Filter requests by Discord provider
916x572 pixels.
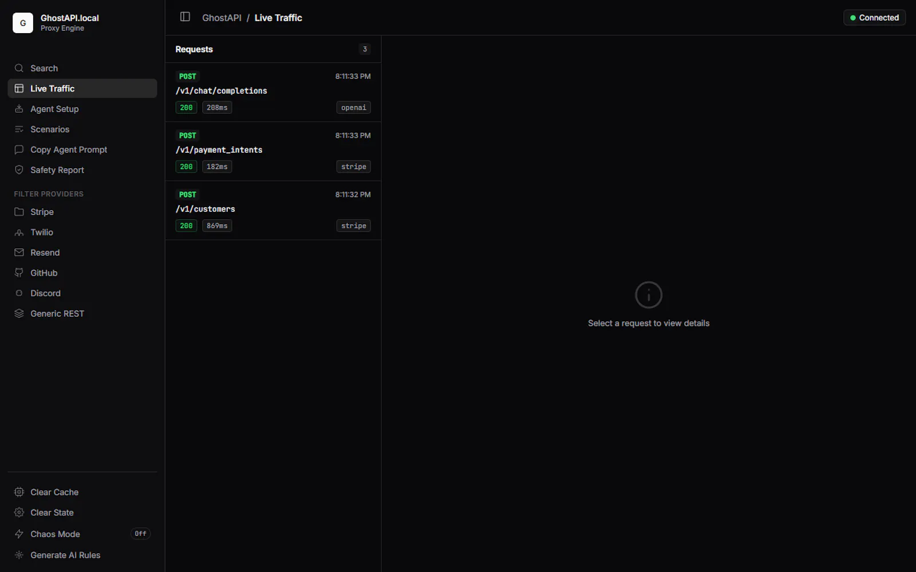(82, 293)
